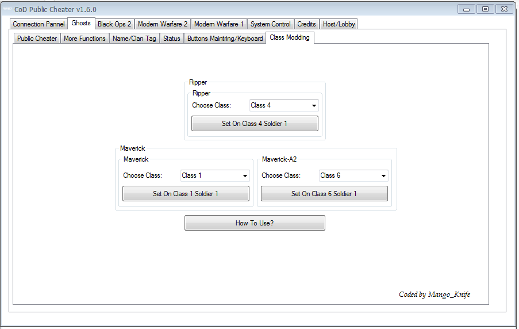This screenshot has height=329, width=519.
Task: Click the application icon in title bar
Action: (7, 9)
